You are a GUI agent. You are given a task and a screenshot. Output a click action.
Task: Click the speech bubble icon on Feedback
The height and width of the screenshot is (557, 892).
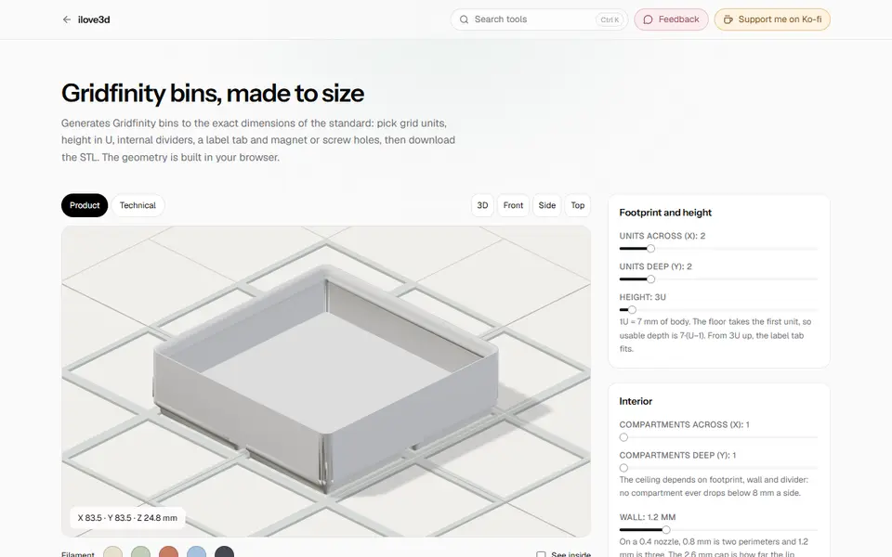click(x=648, y=19)
